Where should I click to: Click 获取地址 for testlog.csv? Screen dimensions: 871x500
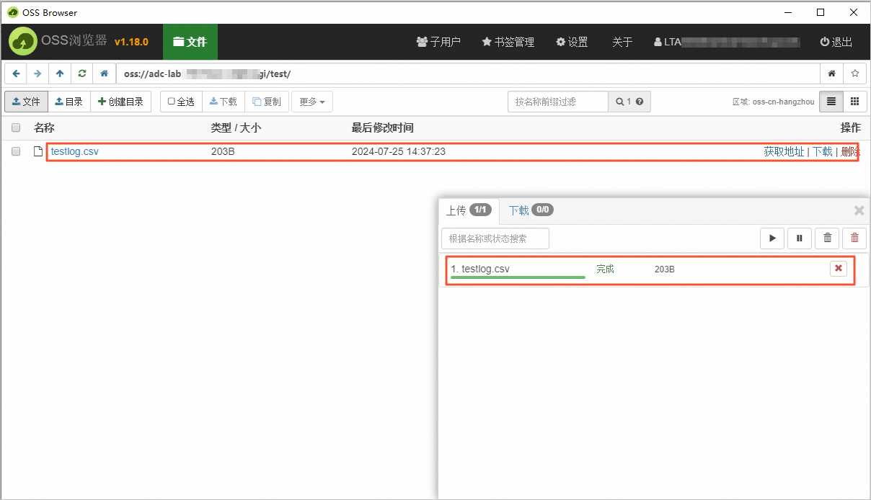(784, 151)
